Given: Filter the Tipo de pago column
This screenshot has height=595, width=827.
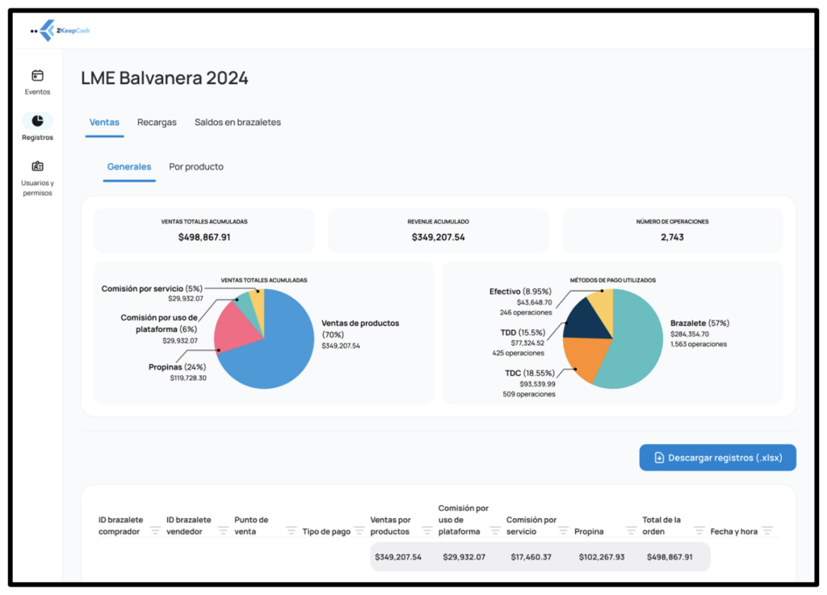Looking at the screenshot, I should [x=359, y=530].
